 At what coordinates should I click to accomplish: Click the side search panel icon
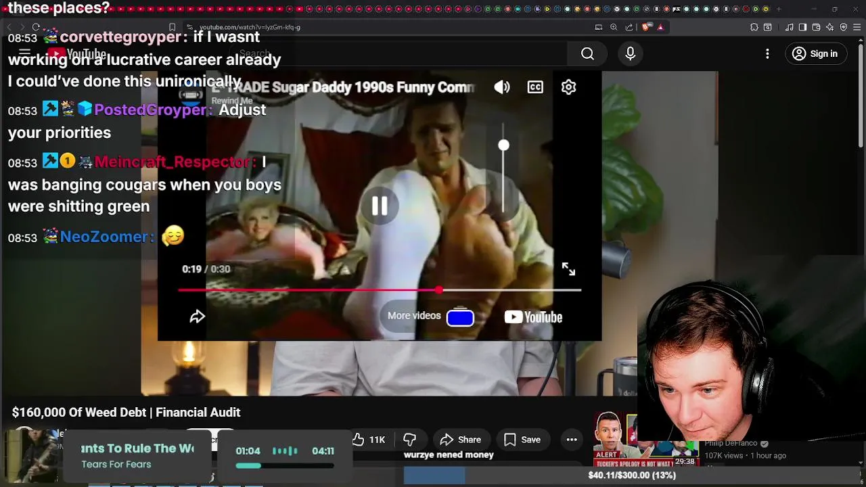point(768,27)
